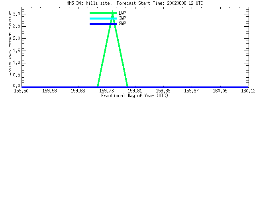The image size is (255, 204).
Task: Click the SWP legend label
Action: click(122, 24)
